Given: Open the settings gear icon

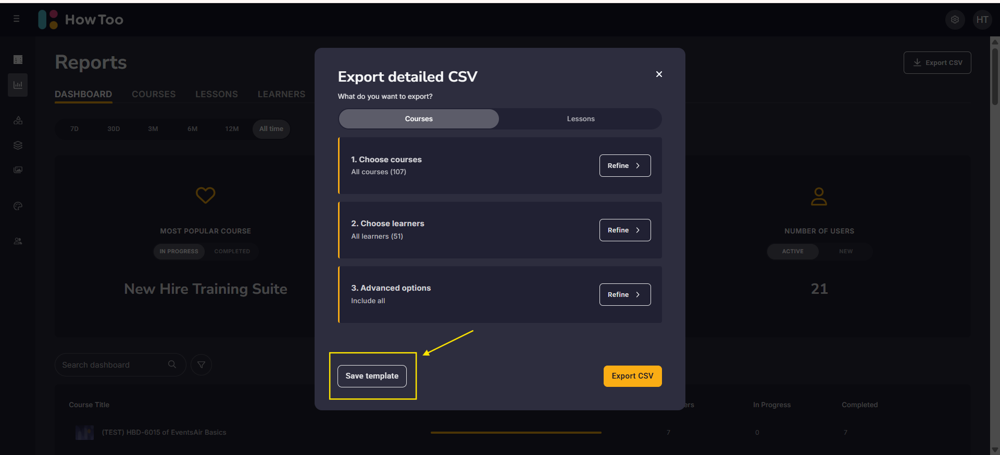Looking at the screenshot, I should click(x=955, y=20).
